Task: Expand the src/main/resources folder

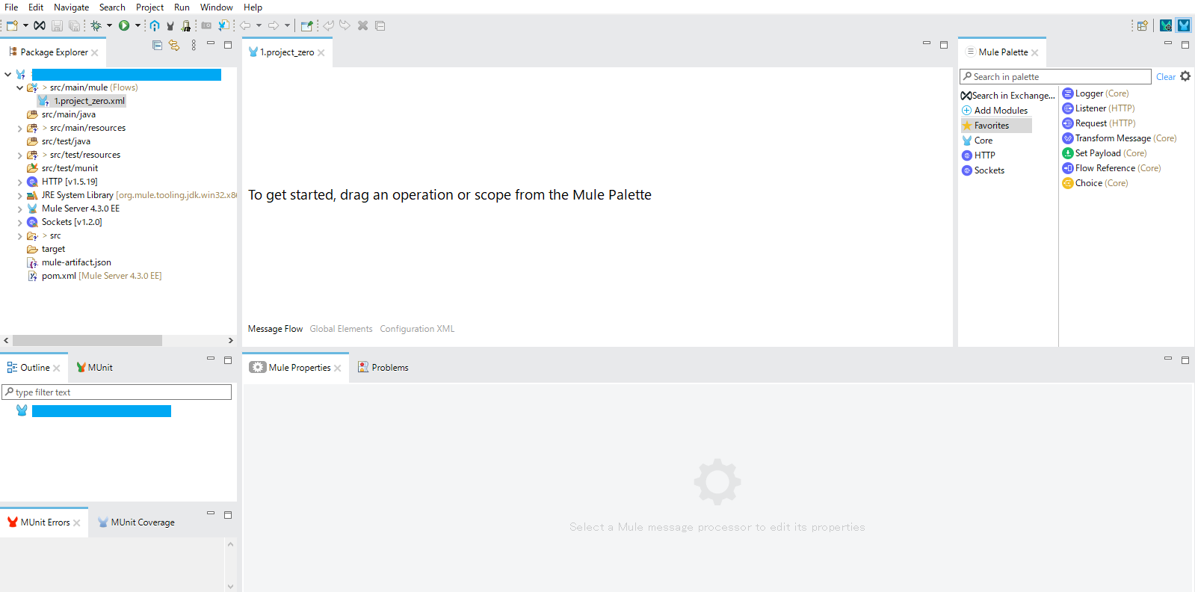Action: coord(19,129)
